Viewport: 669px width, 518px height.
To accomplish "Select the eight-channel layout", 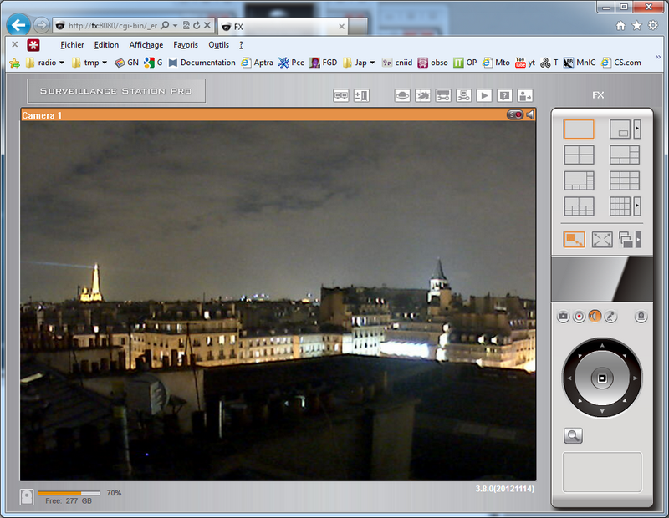I will tap(579, 180).
